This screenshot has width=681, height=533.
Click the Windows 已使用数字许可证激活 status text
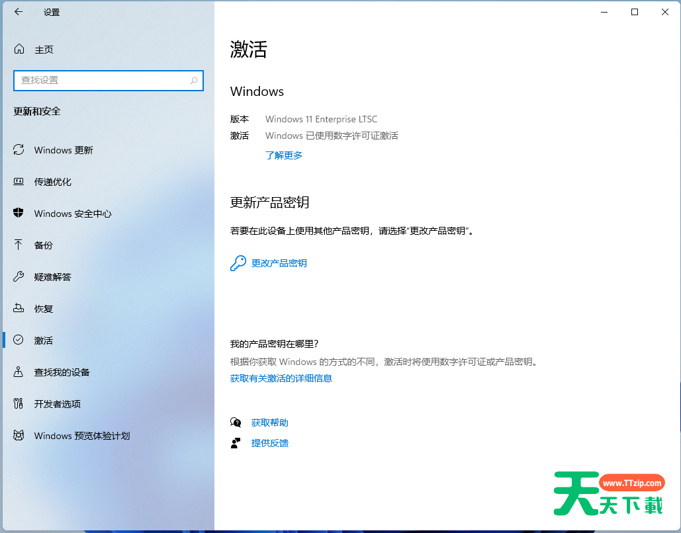point(332,136)
